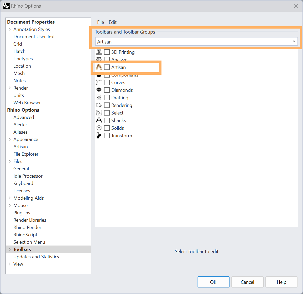Open the Edit menu
This screenshot has height=294, width=303.
pos(113,22)
